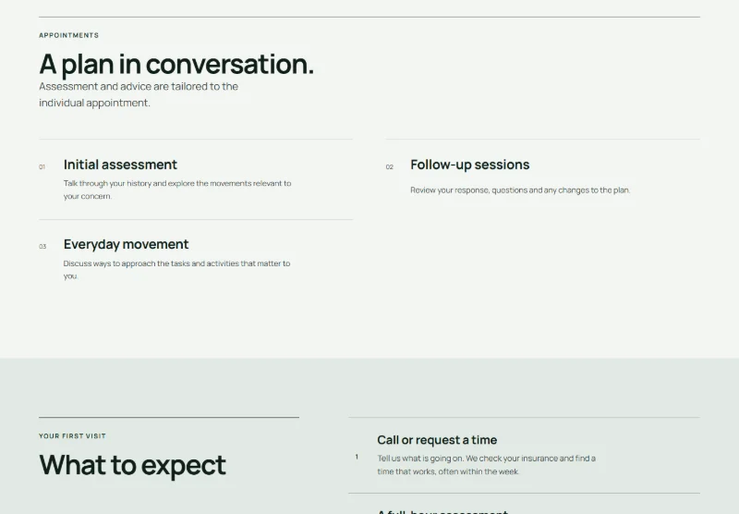
Task: Click the YOUR FIRST VISIT label
Action: [x=73, y=436]
